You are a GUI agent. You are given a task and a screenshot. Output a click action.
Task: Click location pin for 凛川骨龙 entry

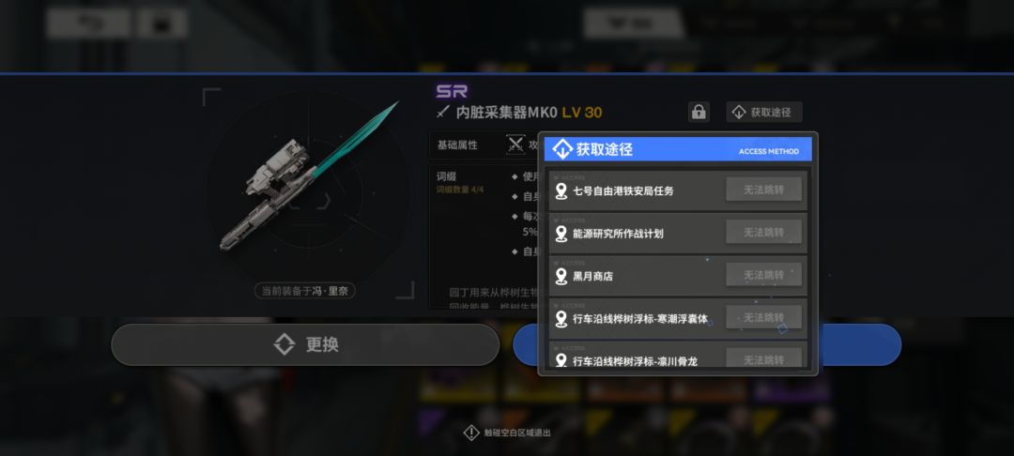click(561, 360)
